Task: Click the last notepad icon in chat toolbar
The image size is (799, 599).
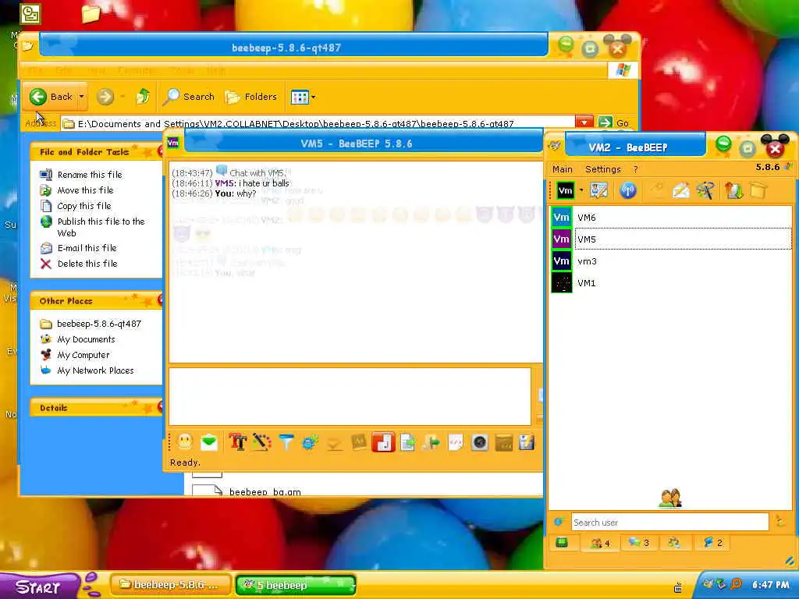Action: [527, 442]
